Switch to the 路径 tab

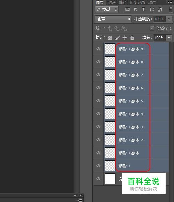[123, 2]
